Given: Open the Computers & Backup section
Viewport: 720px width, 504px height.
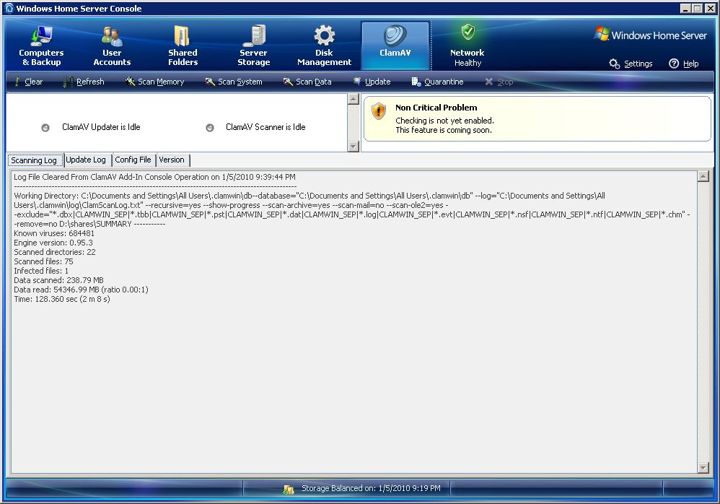Looking at the screenshot, I should click(x=41, y=46).
